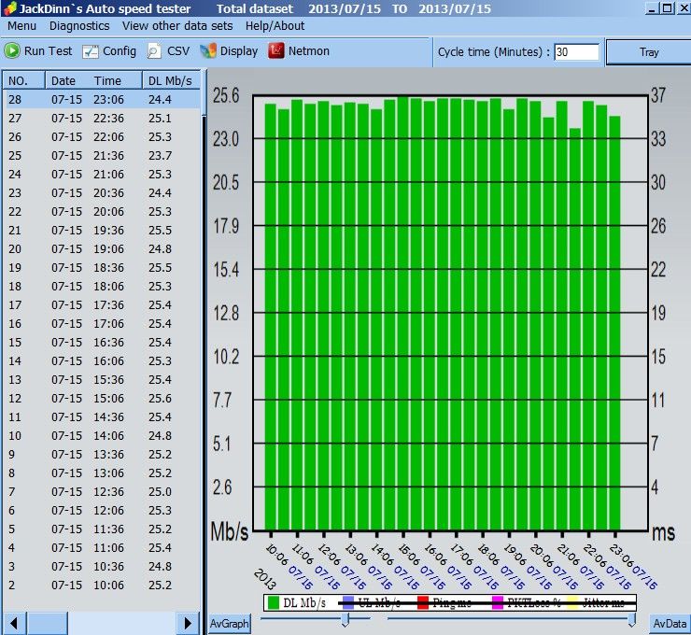Select row 2 at 10:06
Screen dimensions: 691x635
(102, 585)
